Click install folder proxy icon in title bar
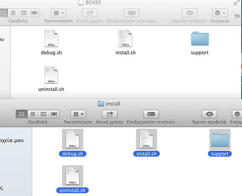Image resolution: width=242 pixels, height=196 pixels. pos(101,104)
